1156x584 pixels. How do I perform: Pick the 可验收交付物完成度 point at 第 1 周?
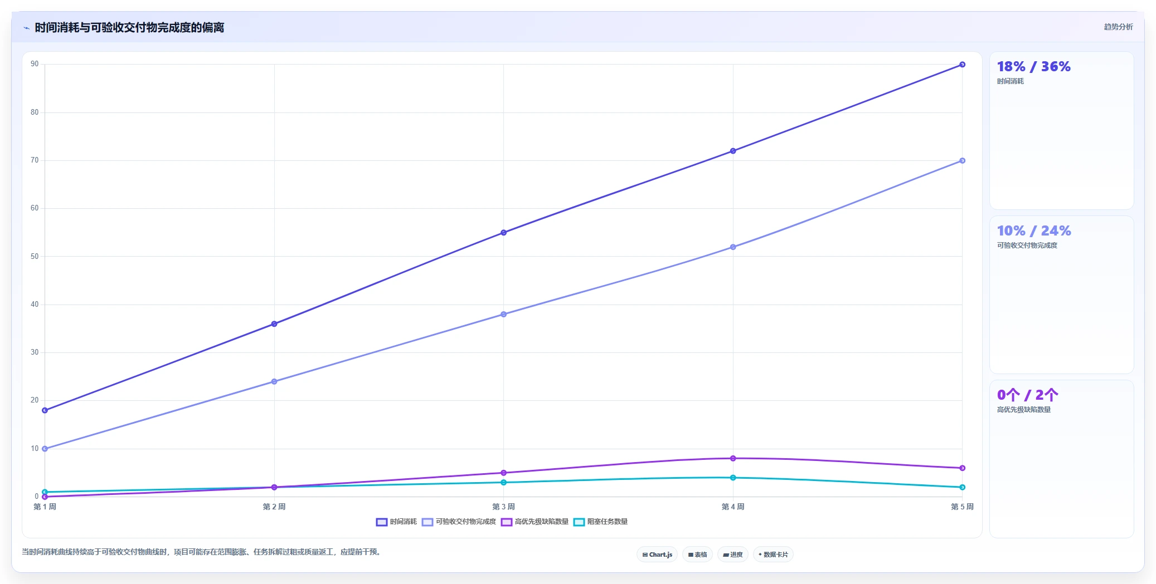[x=45, y=449]
